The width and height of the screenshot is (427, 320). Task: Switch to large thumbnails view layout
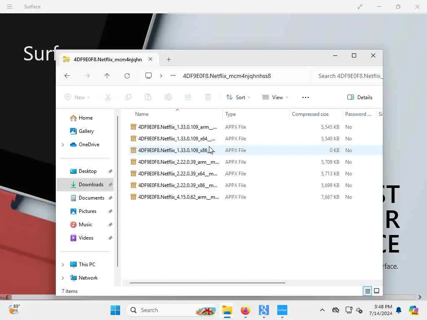377,291
